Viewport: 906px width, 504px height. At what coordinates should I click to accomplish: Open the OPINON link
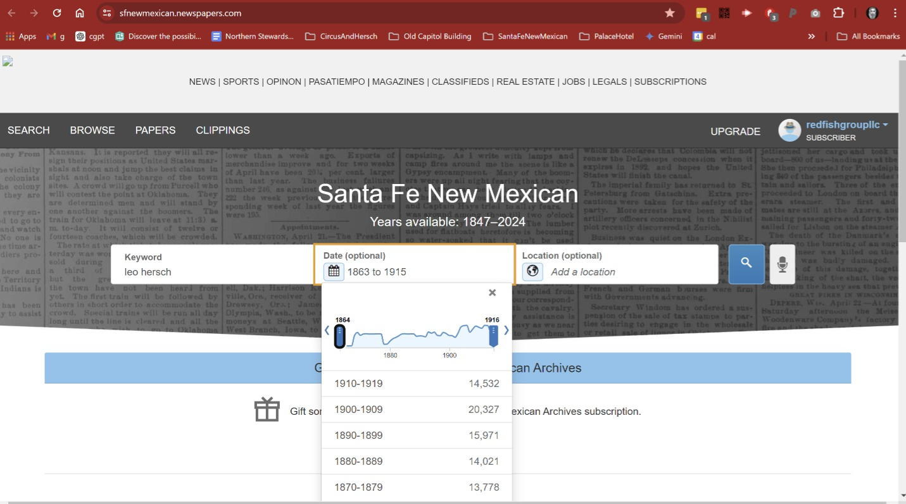[x=284, y=82]
